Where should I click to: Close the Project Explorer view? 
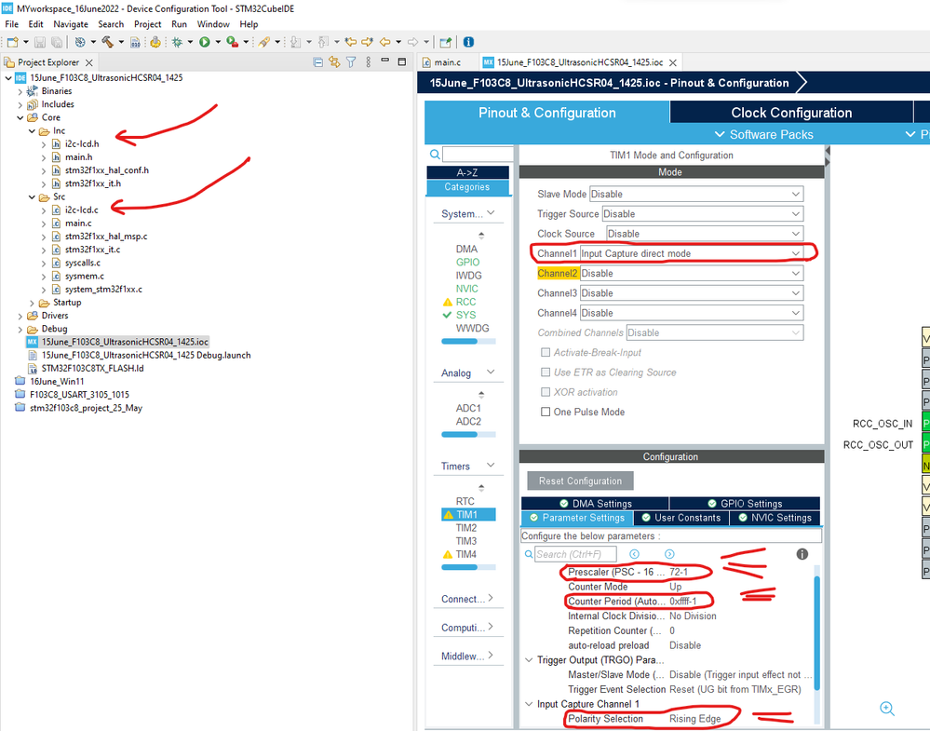89,63
